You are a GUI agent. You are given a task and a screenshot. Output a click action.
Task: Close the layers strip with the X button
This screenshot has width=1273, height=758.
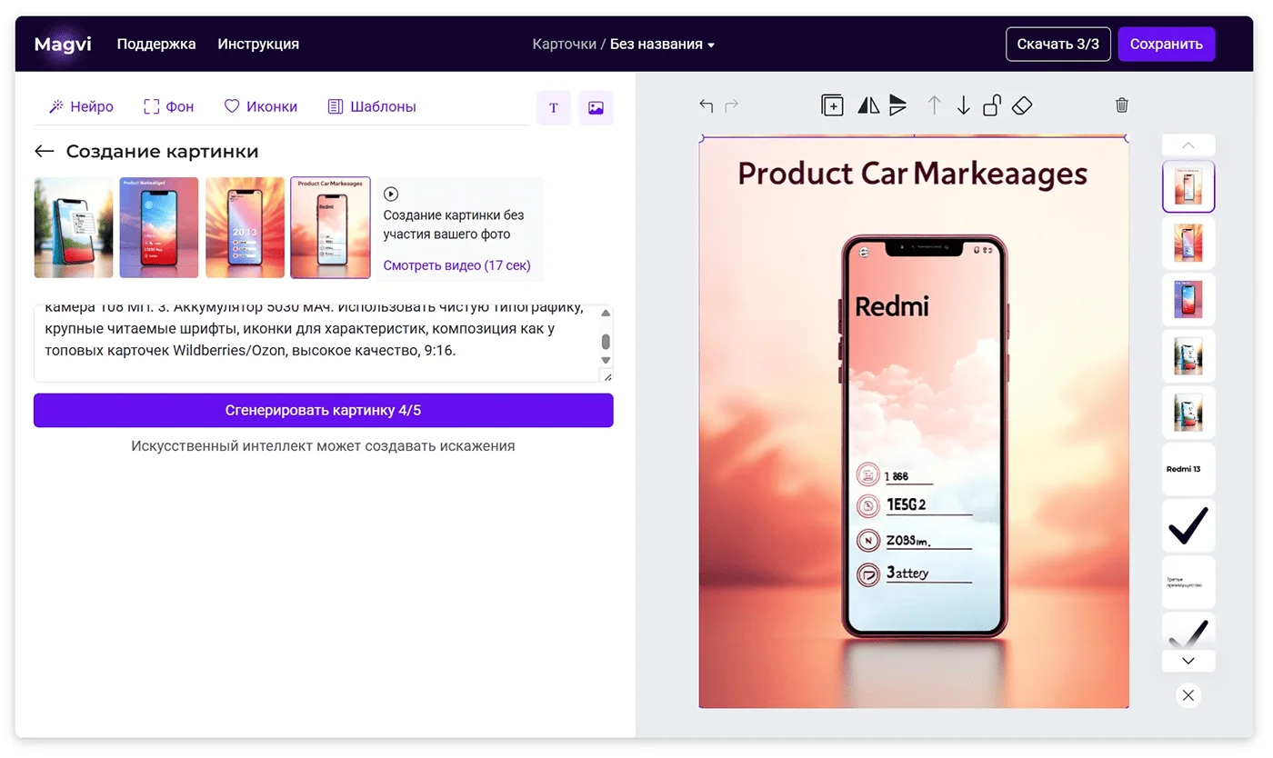[x=1188, y=695]
